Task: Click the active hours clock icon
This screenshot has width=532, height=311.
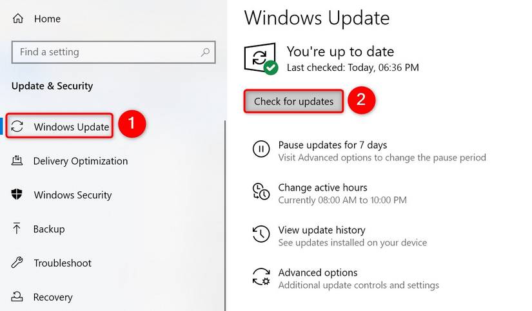Action: pyautogui.click(x=261, y=192)
